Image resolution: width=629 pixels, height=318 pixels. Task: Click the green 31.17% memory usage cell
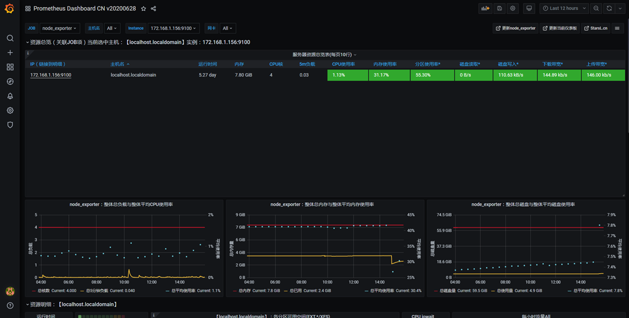click(389, 75)
